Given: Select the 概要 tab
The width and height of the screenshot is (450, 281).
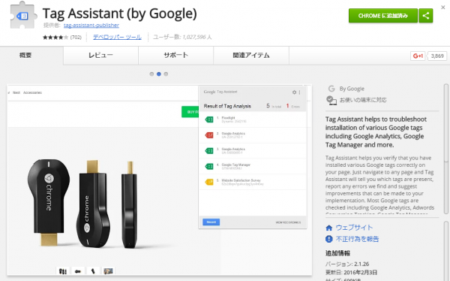Looking at the screenshot, I should click(25, 55).
